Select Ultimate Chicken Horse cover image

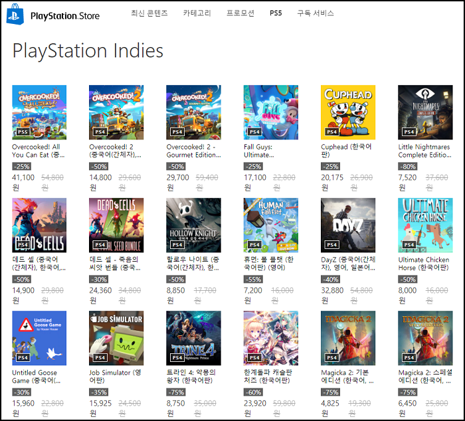point(425,225)
